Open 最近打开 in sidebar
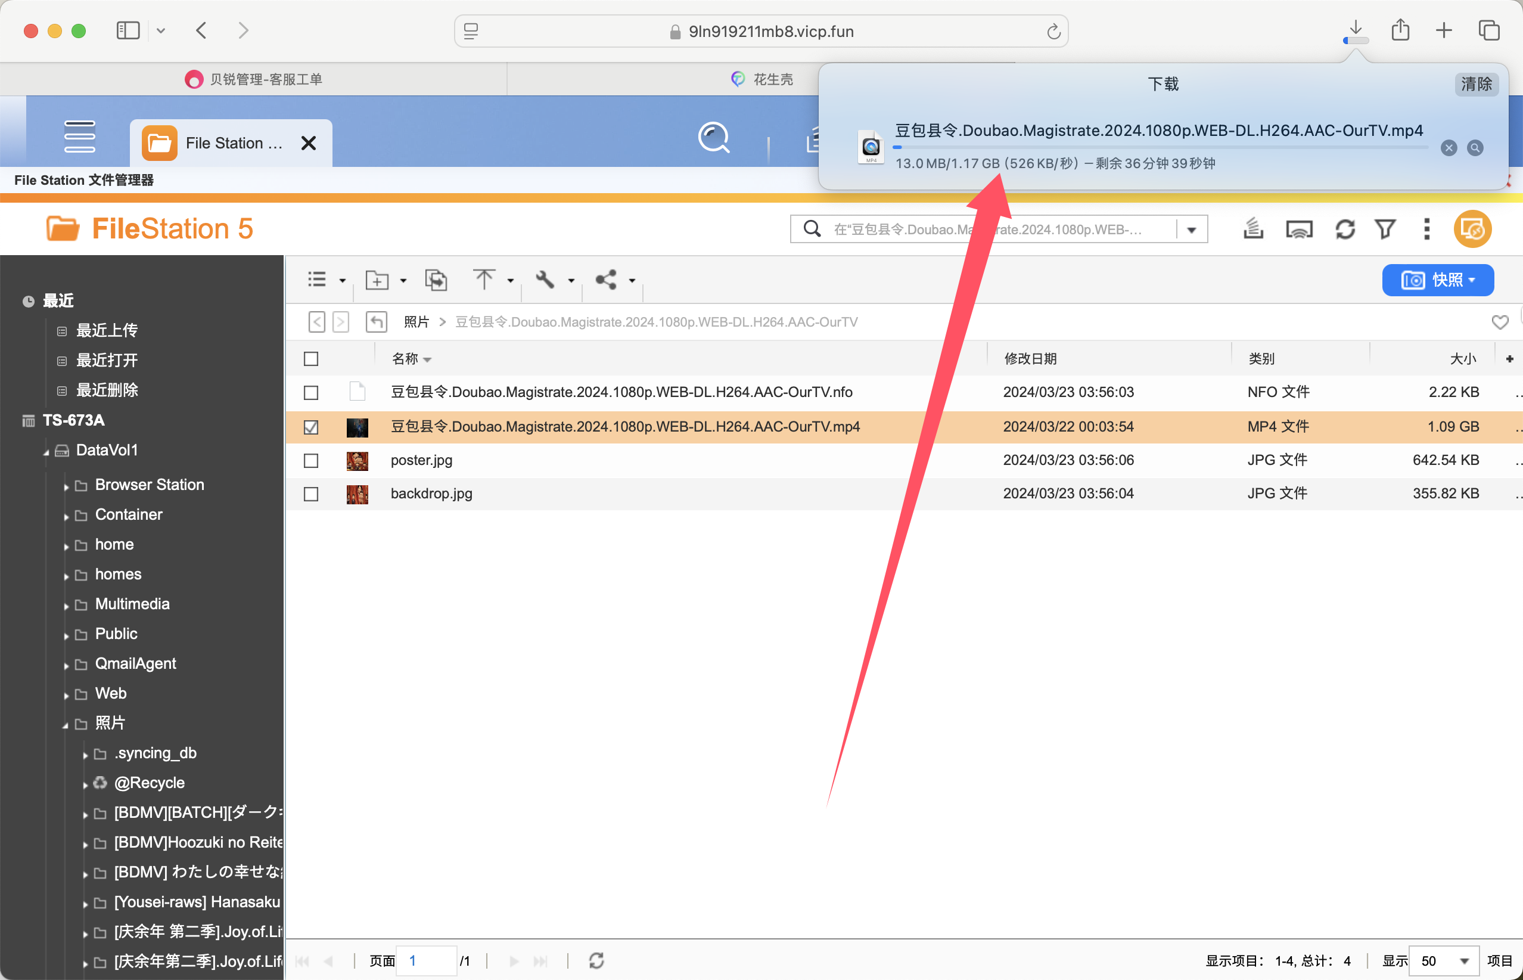1523x980 pixels. [107, 360]
